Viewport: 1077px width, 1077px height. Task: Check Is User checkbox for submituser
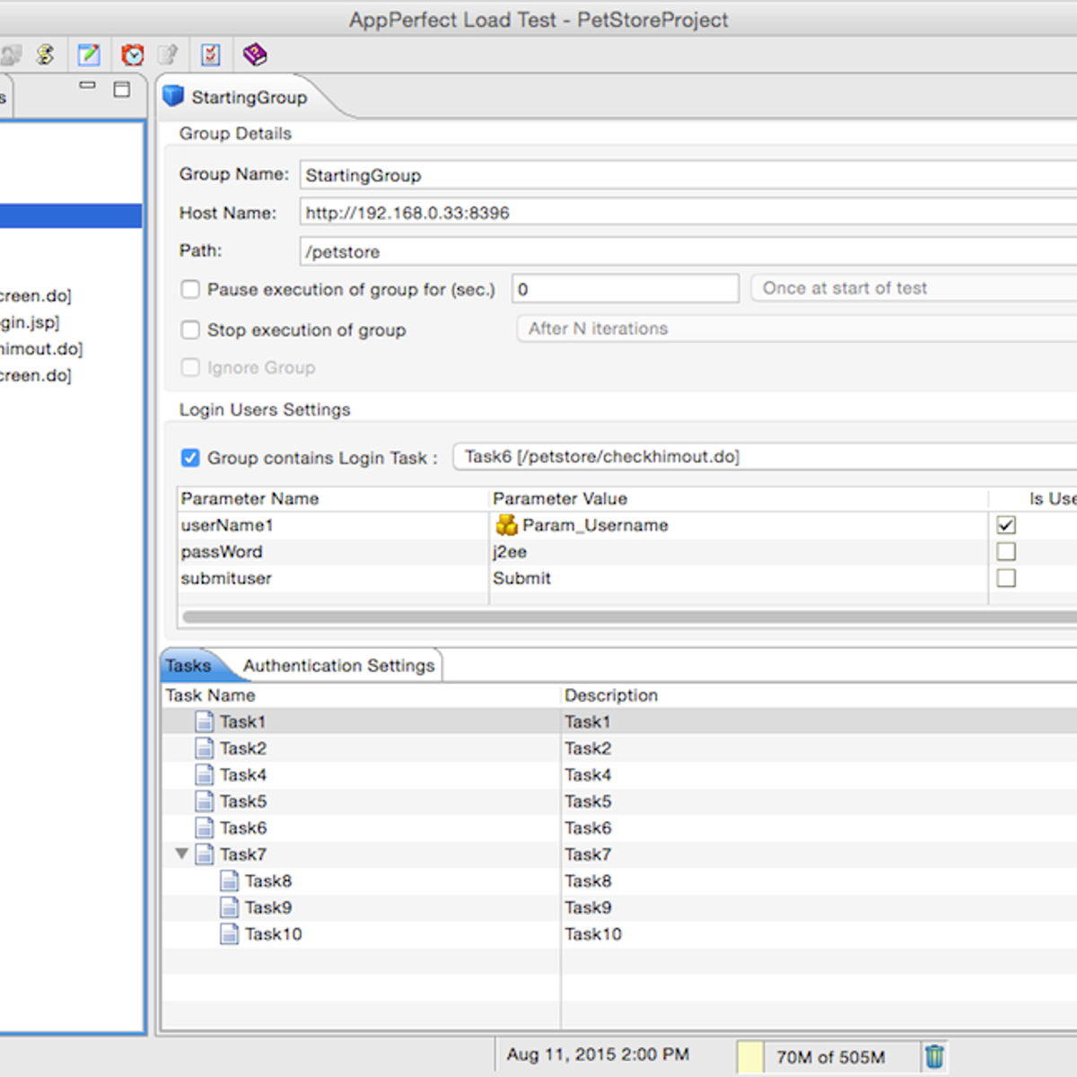1006,578
